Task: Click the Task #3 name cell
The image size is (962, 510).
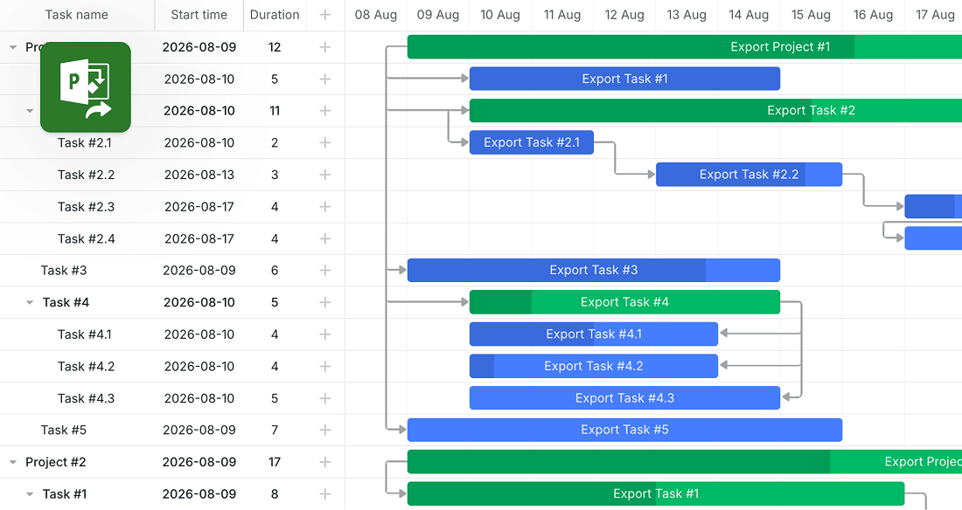Action: pyautogui.click(x=64, y=271)
